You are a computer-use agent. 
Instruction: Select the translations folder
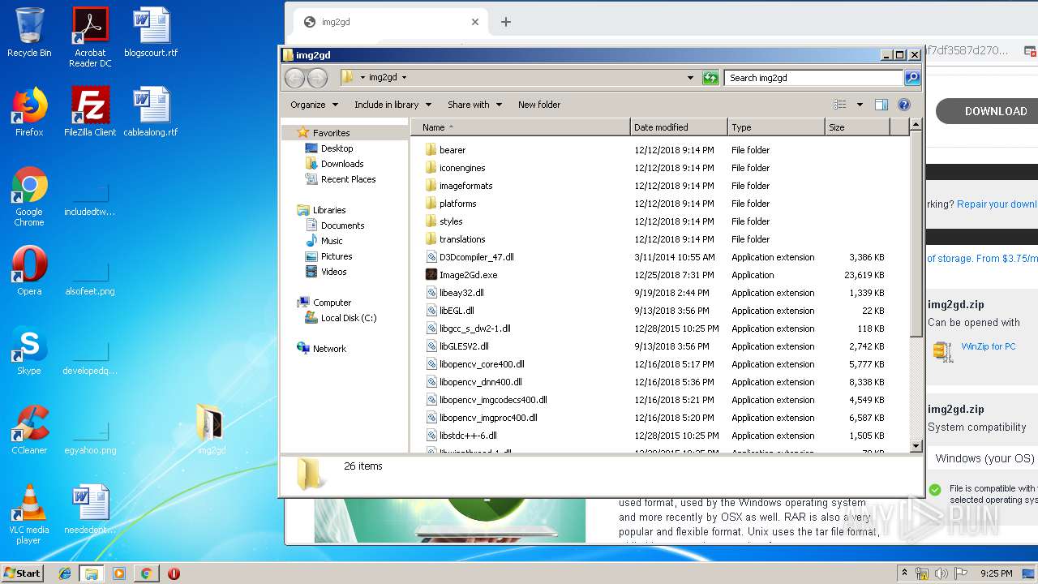(x=462, y=239)
